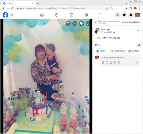The height and width of the screenshot is (134, 143).
Task: Open the account profile avatar in Facebook header
Action: (138, 15)
